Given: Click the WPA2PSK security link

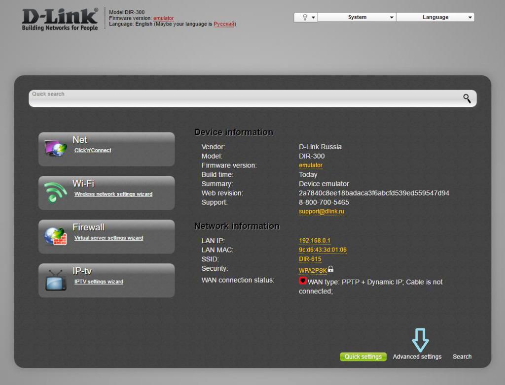Looking at the screenshot, I should [313, 270].
